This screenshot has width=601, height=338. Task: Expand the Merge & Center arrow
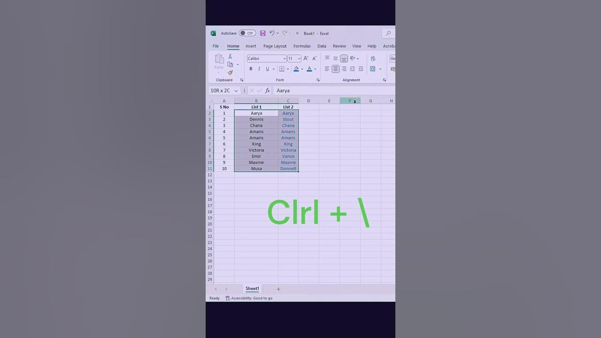tap(380, 69)
